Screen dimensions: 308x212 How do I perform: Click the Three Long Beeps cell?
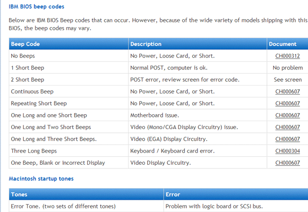69,151
